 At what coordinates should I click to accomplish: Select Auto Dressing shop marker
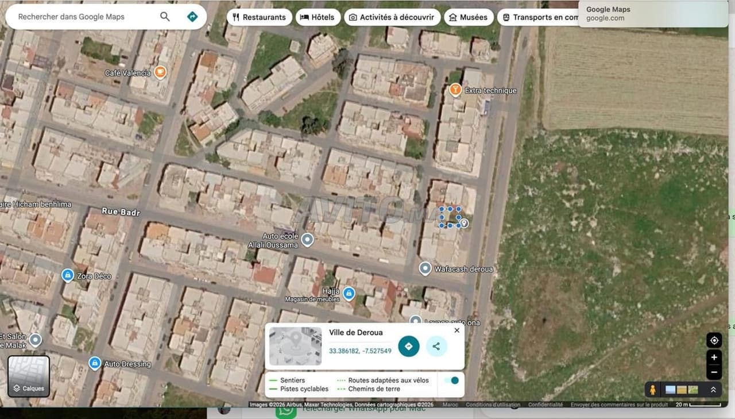click(95, 363)
